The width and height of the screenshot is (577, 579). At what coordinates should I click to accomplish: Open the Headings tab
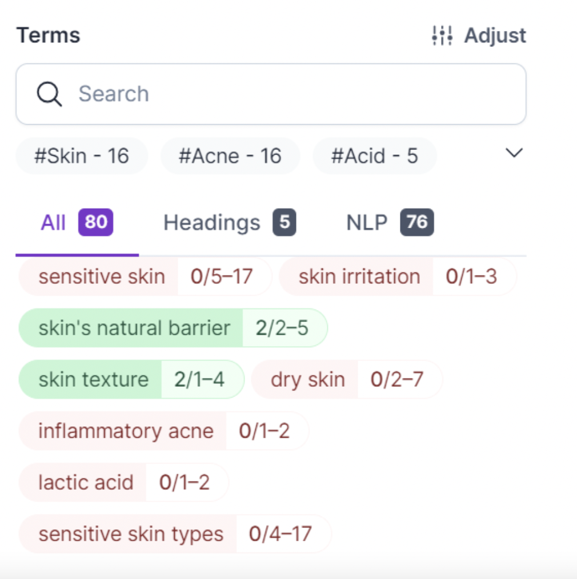(212, 223)
